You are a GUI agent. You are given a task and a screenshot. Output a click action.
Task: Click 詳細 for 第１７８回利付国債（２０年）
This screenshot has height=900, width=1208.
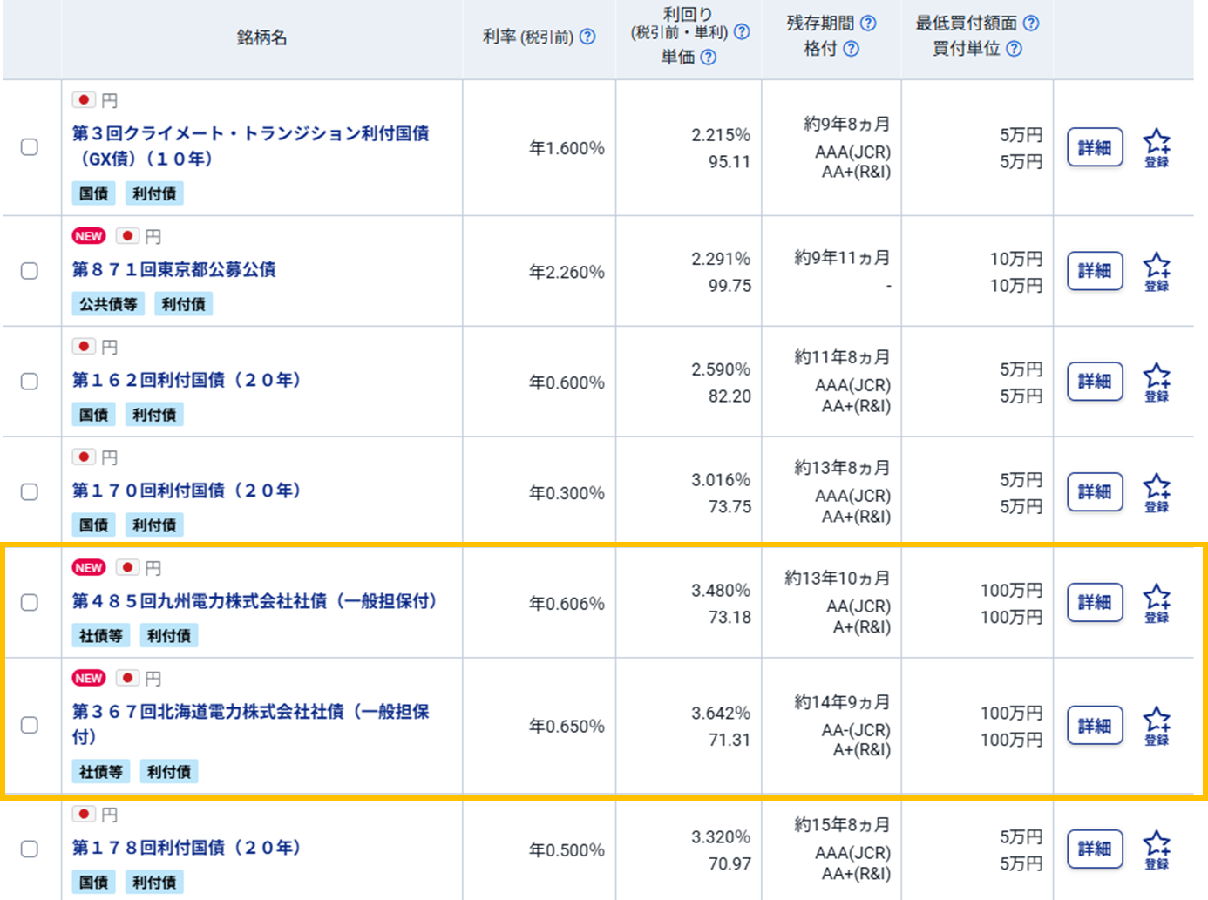pos(1095,849)
